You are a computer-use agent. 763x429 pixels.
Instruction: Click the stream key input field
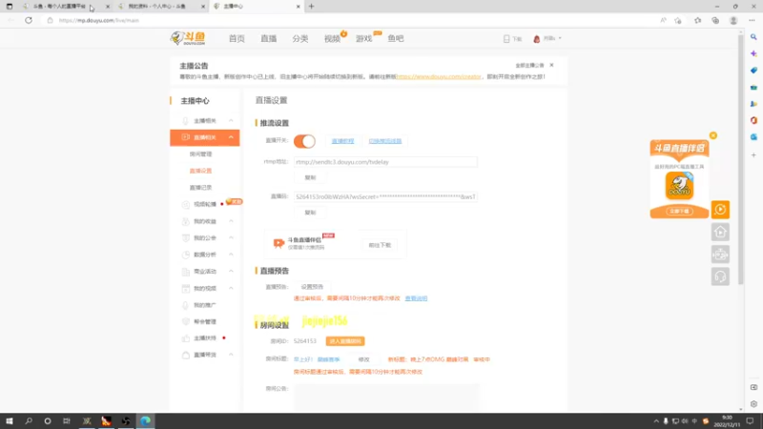385,197
